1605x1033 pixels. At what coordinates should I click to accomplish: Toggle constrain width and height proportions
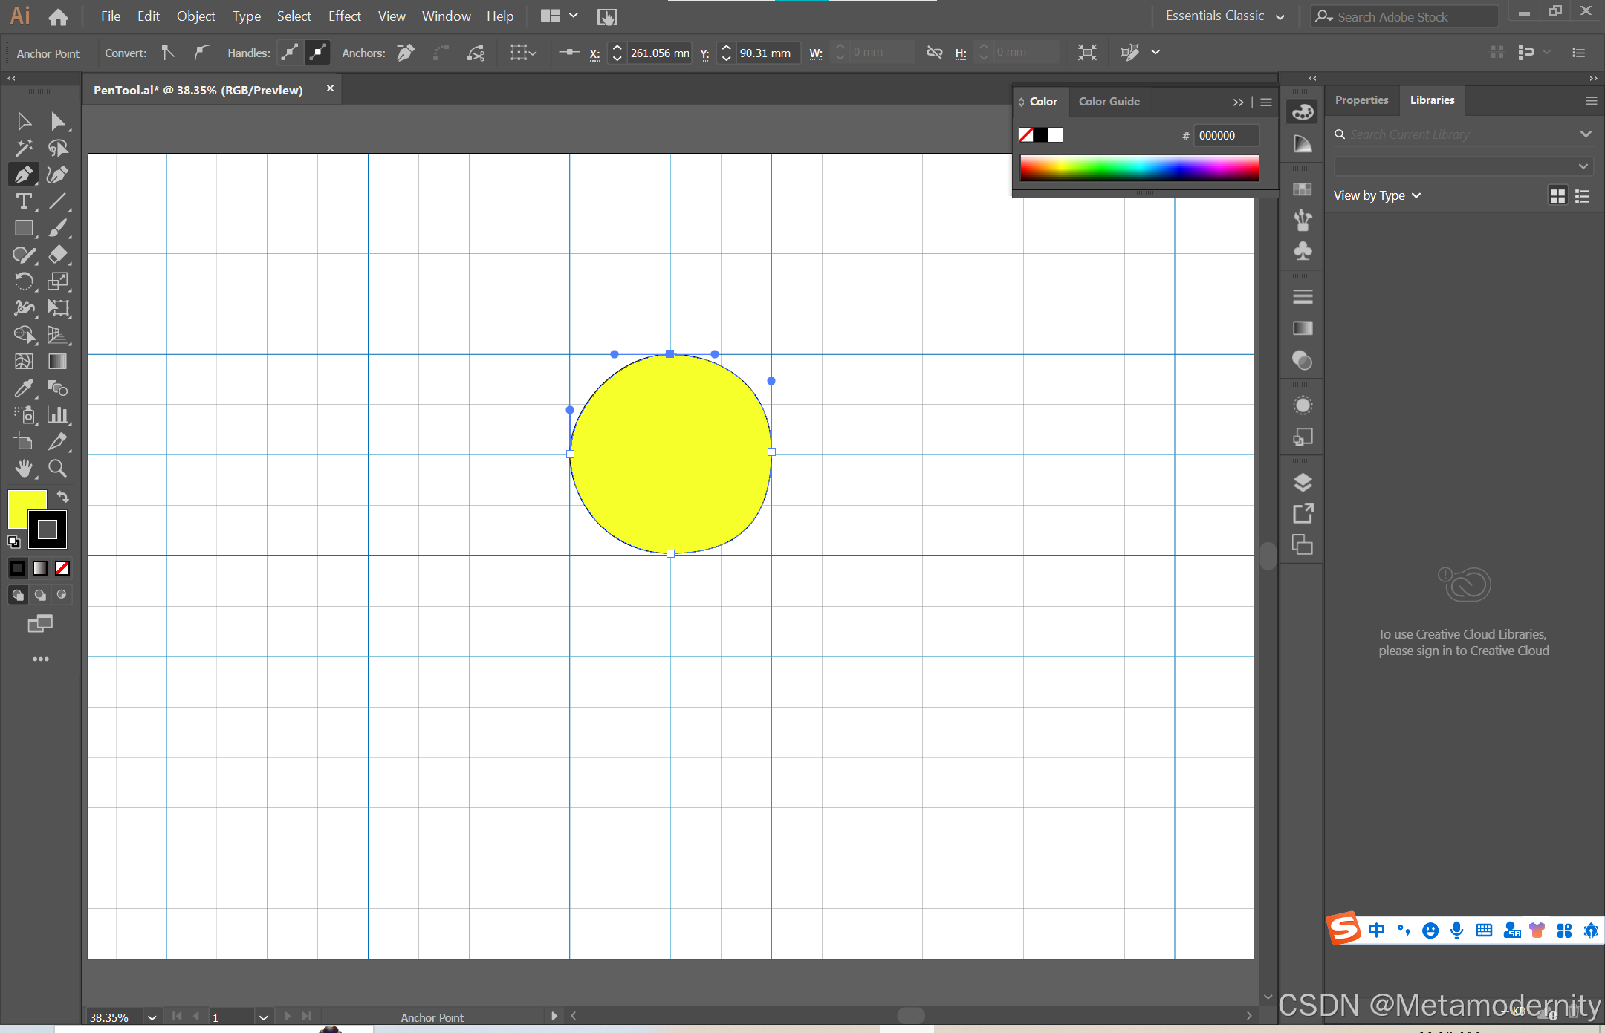pyautogui.click(x=934, y=53)
